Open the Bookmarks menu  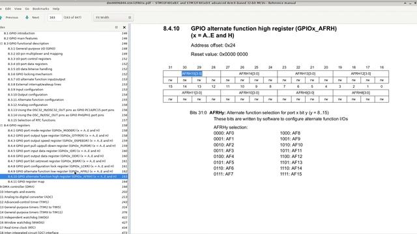coord(40,8)
